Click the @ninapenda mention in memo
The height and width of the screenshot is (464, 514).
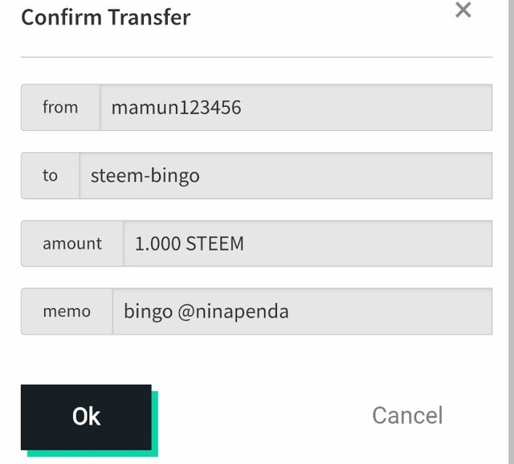[232, 311]
